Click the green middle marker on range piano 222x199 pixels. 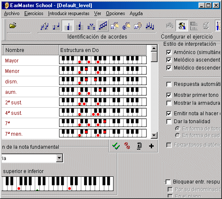point(37,190)
